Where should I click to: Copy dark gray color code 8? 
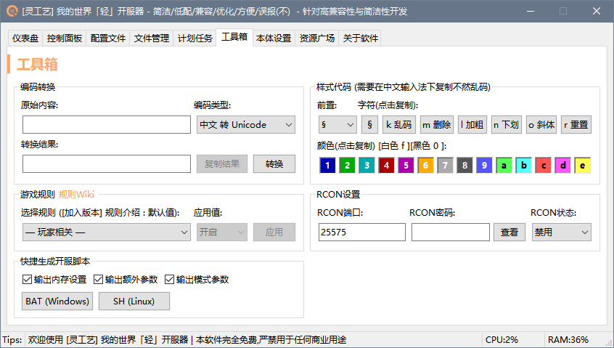pos(464,166)
